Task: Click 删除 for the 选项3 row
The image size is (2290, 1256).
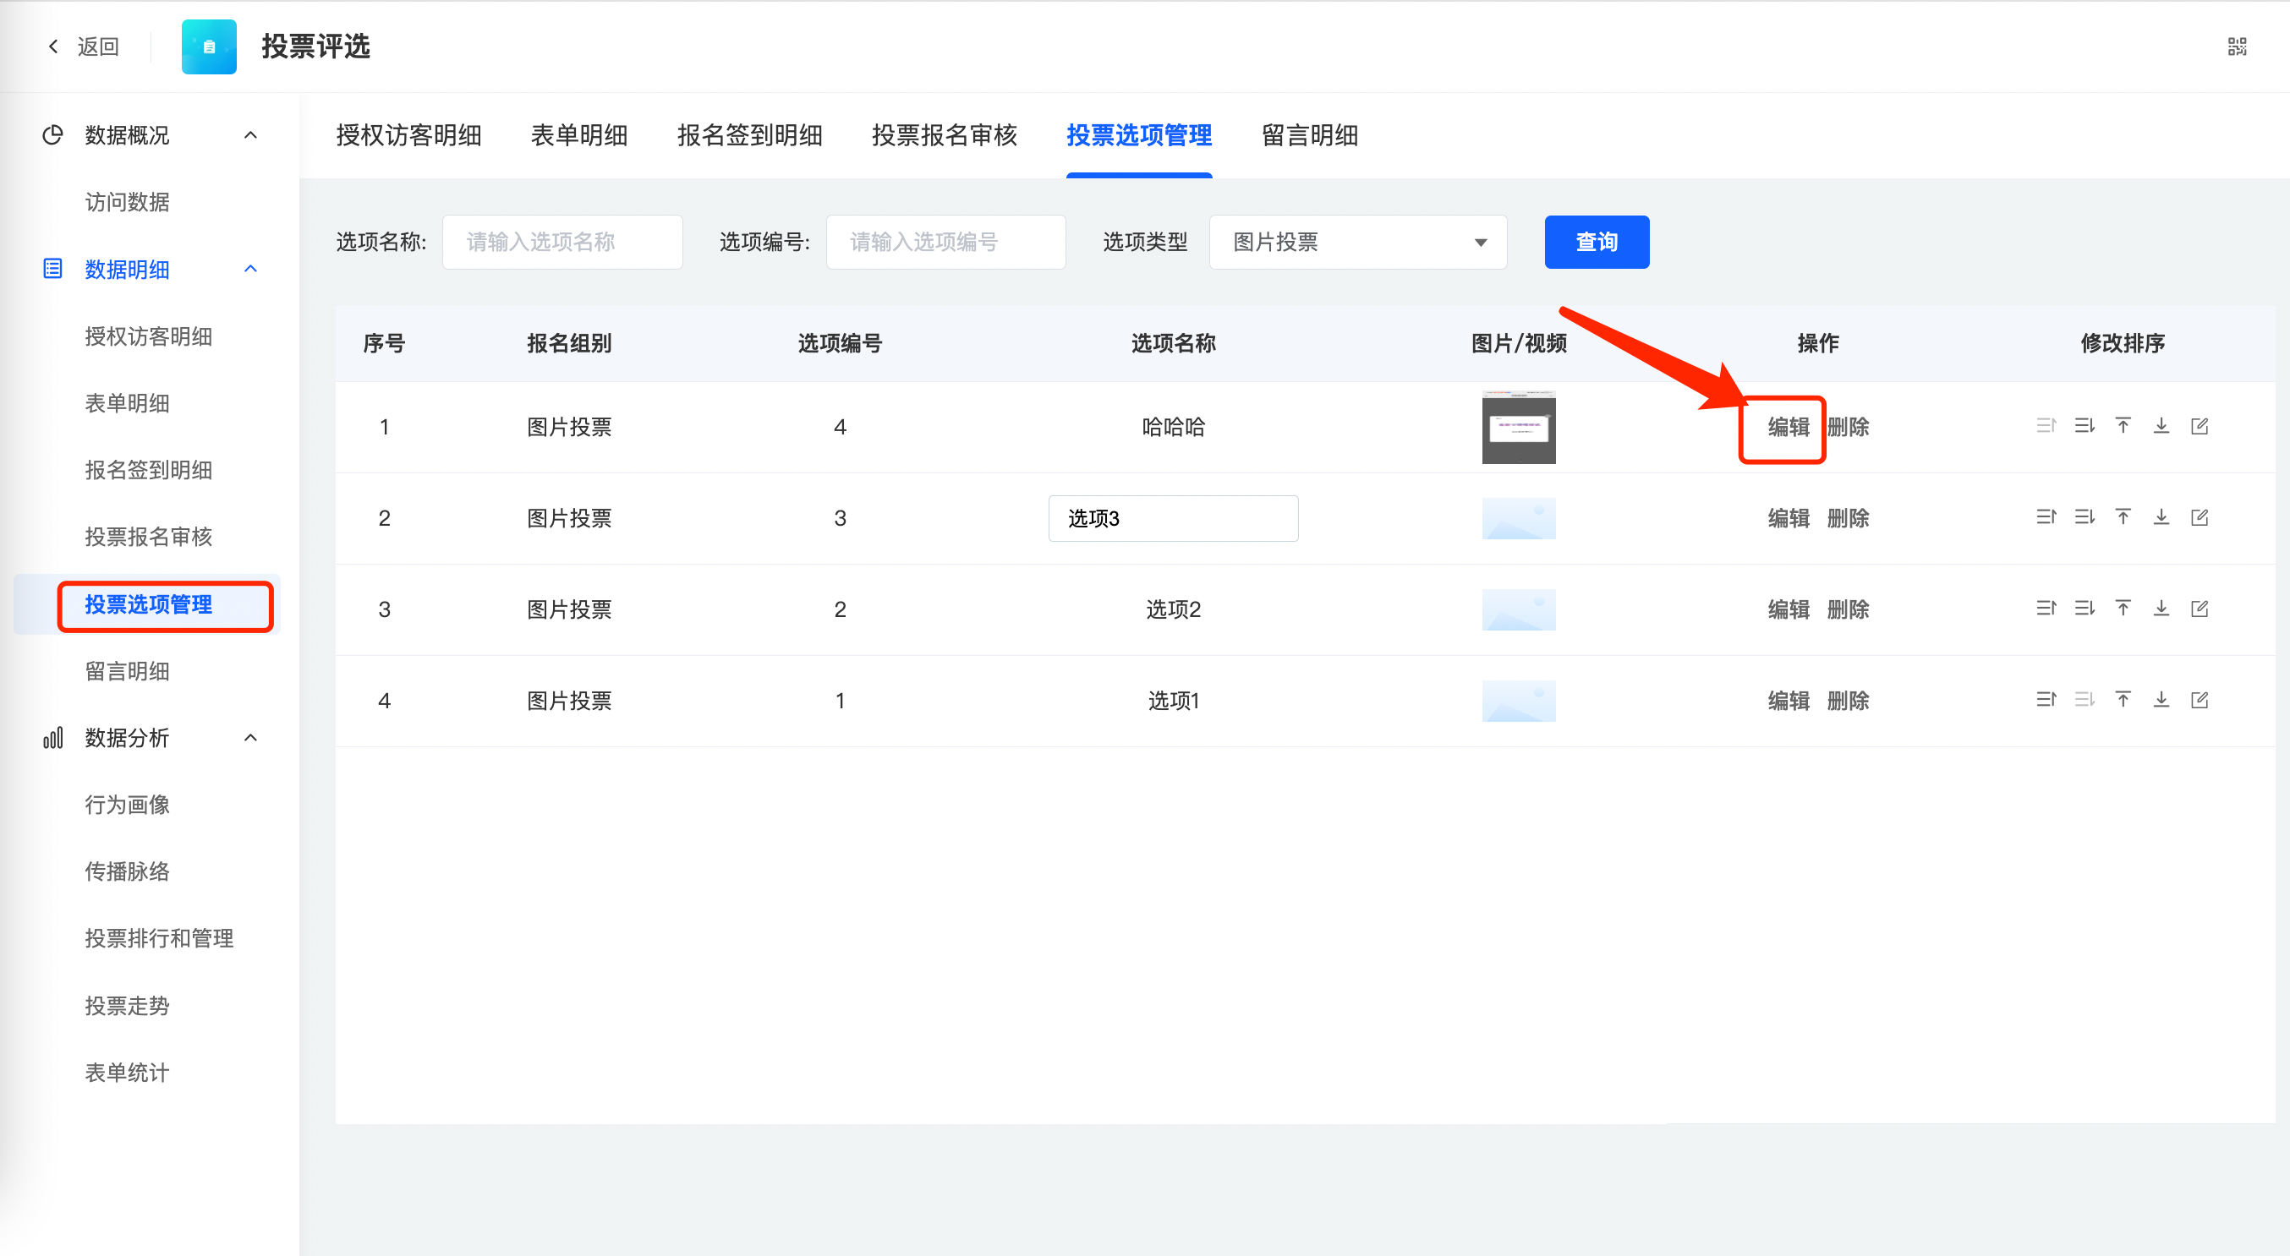Action: point(1849,519)
